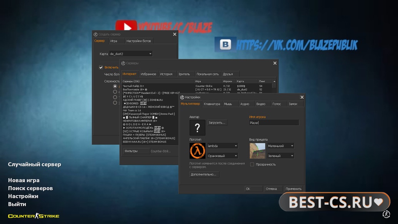Sort by the Серверы (216) column header
Image resolution: width=398 pixels, height=224 pixels.
click(x=158, y=81)
